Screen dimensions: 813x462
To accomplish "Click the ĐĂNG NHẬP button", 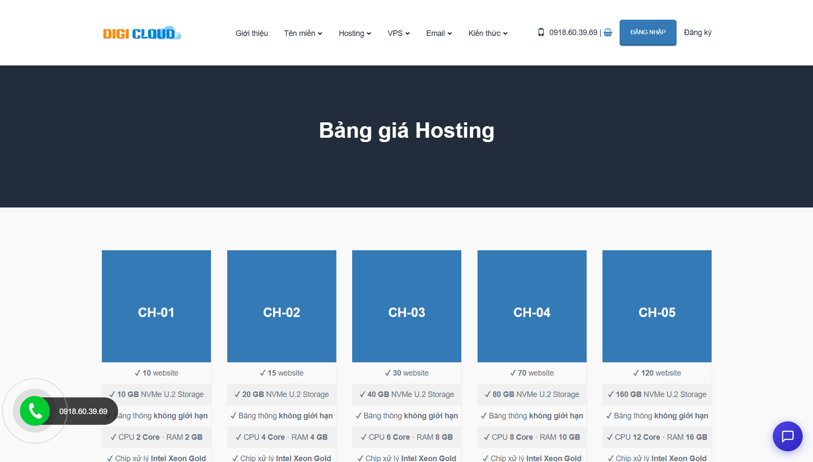I will click(648, 32).
